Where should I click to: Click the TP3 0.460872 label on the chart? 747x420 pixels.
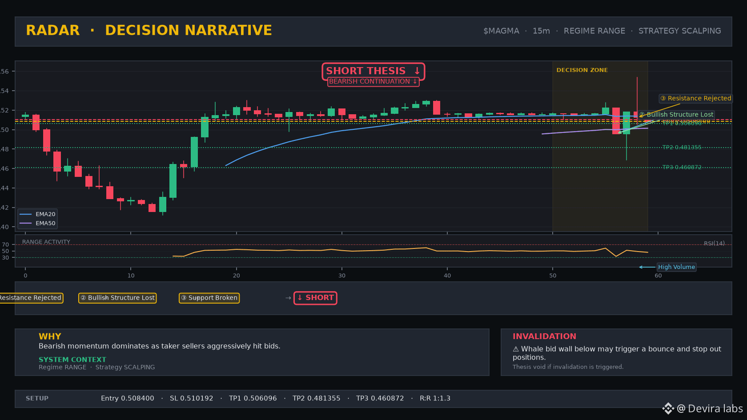point(682,168)
